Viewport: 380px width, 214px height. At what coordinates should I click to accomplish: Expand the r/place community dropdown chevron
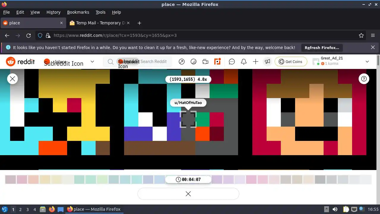(92, 62)
